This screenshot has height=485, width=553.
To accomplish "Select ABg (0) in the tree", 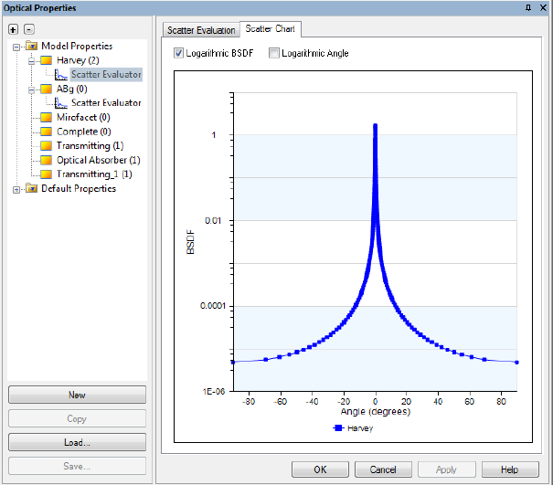I will point(72,89).
